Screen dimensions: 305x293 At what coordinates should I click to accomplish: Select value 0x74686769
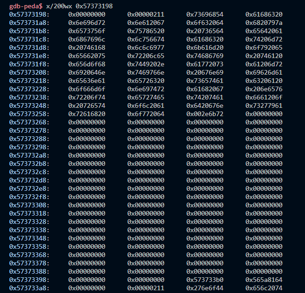pos(205,56)
